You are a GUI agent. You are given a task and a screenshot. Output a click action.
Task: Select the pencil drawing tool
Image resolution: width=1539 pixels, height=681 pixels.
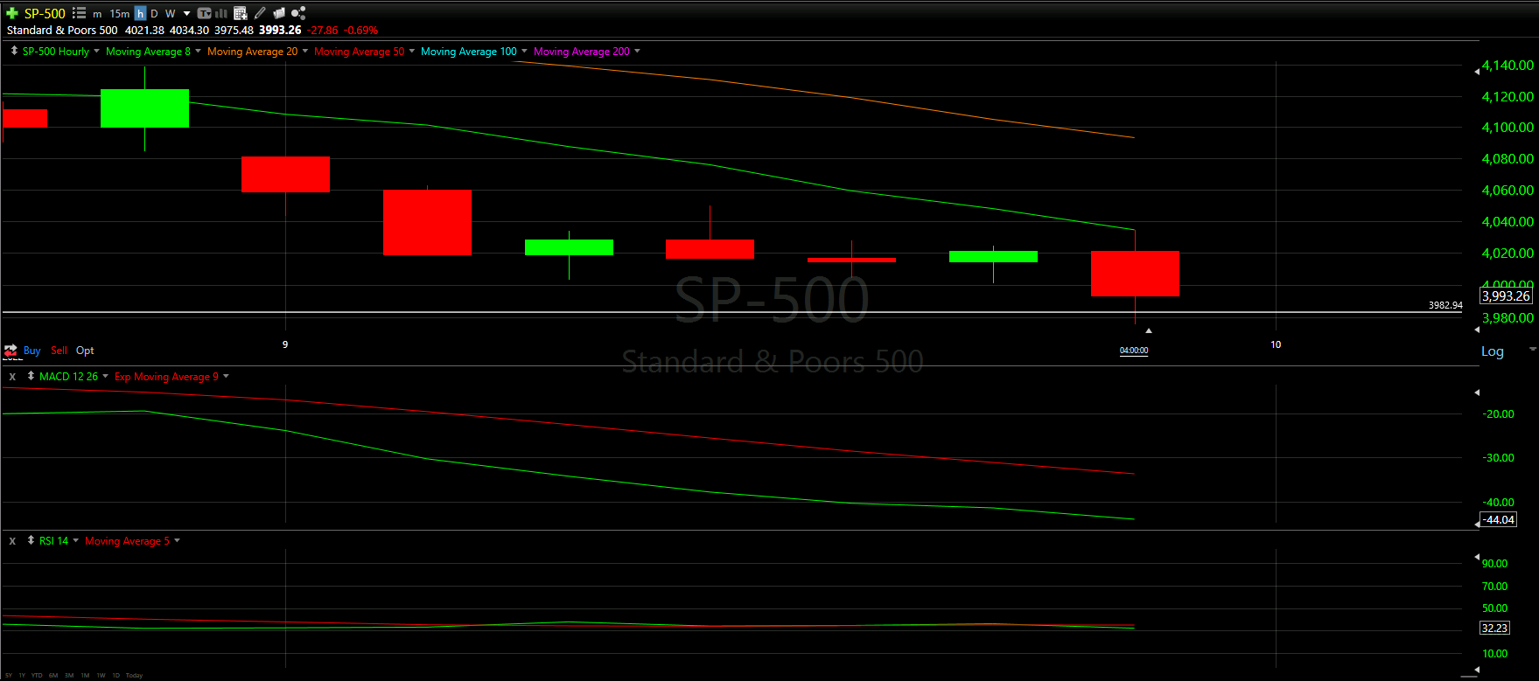[x=260, y=13]
